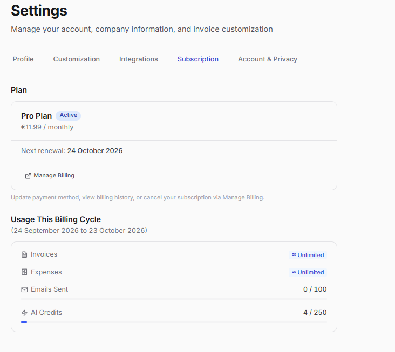Click the Expenses receipt icon
Viewport: 395px width, 352px height.
pyautogui.click(x=24, y=272)
